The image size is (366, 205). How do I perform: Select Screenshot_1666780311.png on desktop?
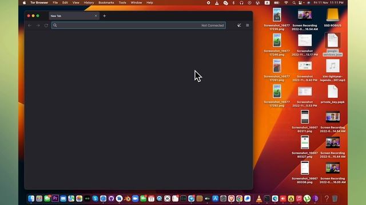[x=305, y=121]
